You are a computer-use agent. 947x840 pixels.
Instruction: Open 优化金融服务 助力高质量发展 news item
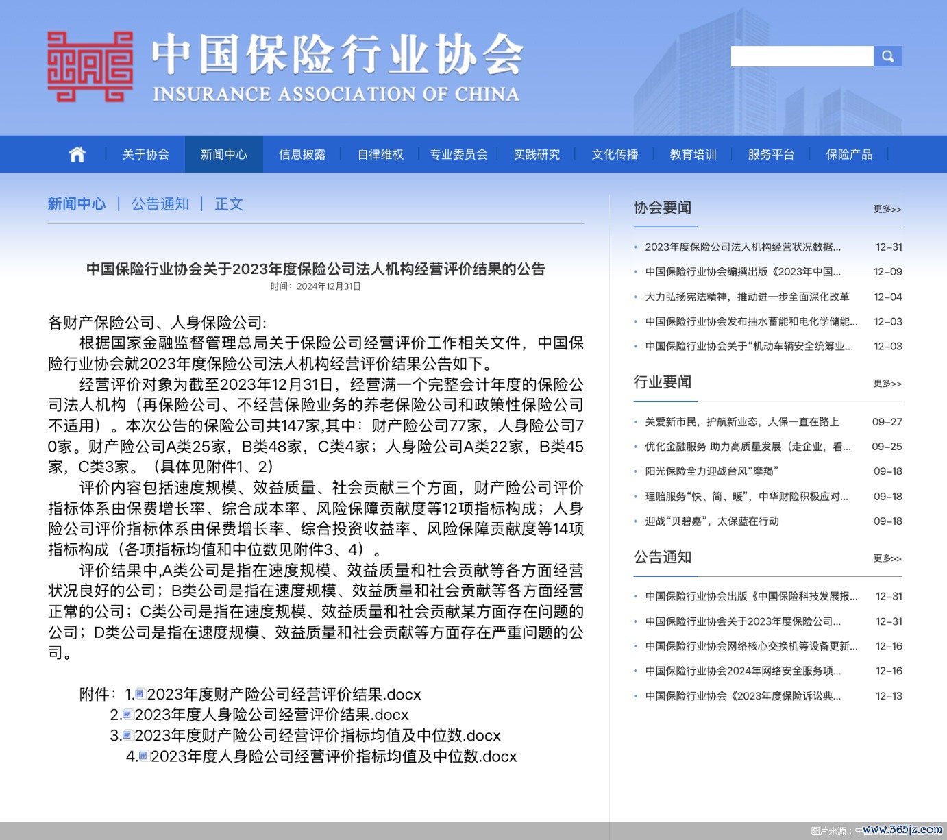coord(748,447)
